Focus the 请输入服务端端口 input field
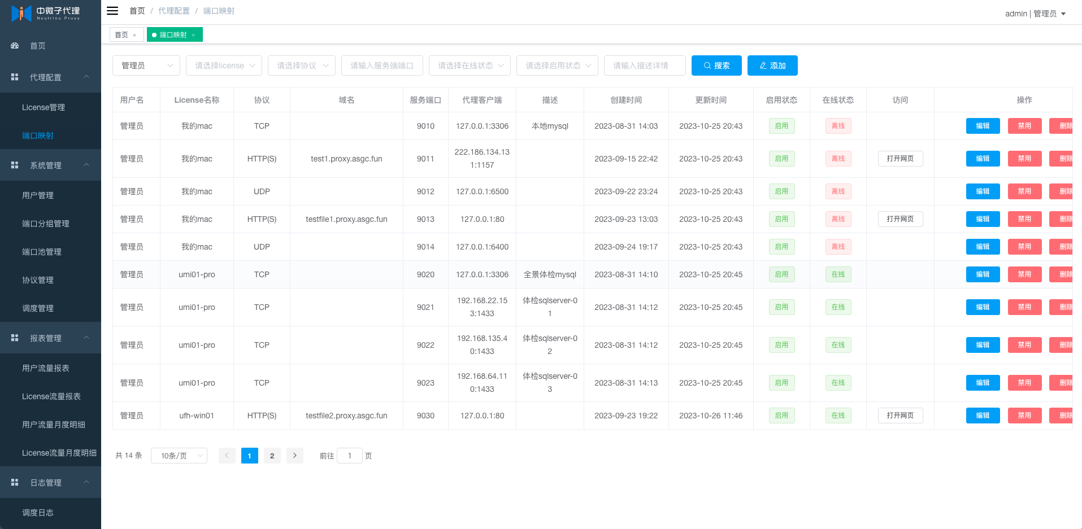This screenshot has width=1082, height=529. (382, 65)
